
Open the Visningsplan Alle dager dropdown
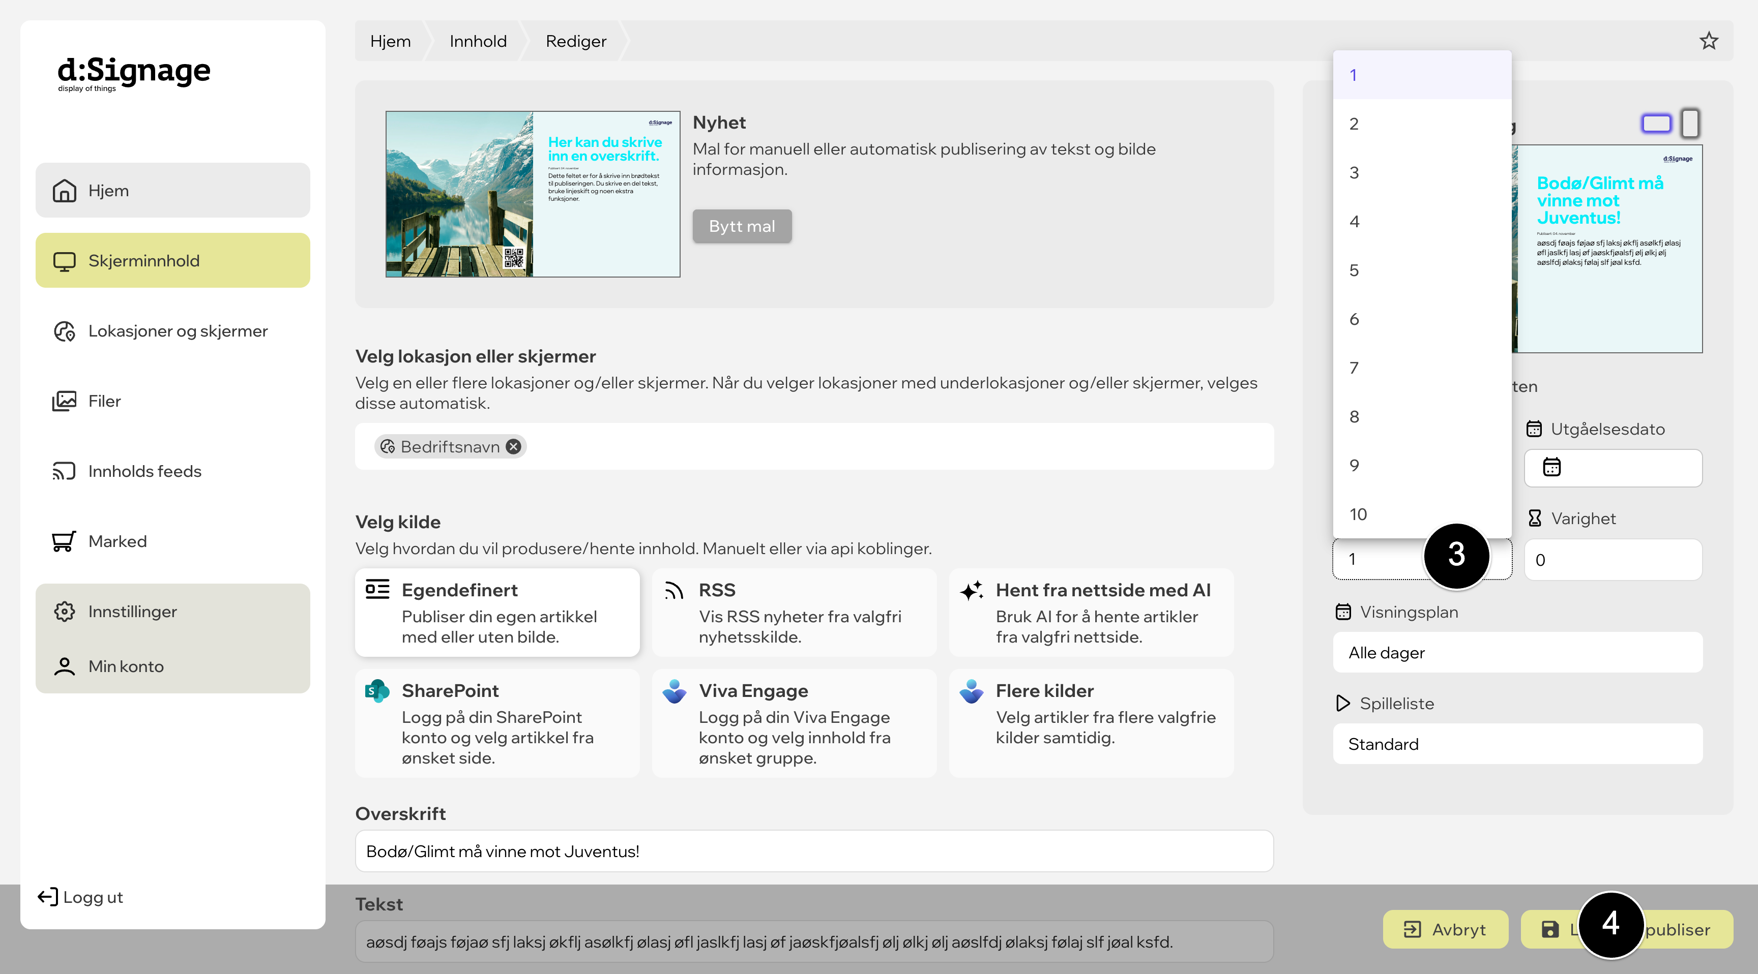pos(1518,653)
